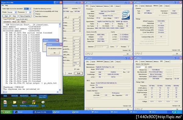The width and height of the screenshot is (183, 120).
Task: Switch to first CPU-Z taskbar button
Action: pyautogui.click(x=100, y=112)
